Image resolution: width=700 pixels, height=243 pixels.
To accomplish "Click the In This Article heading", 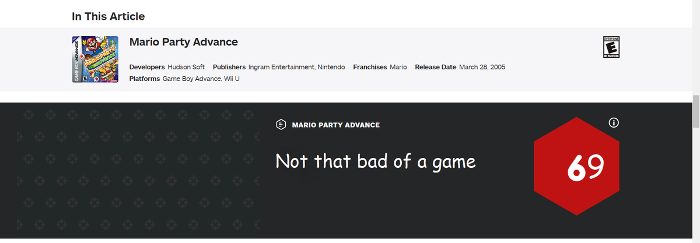I will (108, 16).
